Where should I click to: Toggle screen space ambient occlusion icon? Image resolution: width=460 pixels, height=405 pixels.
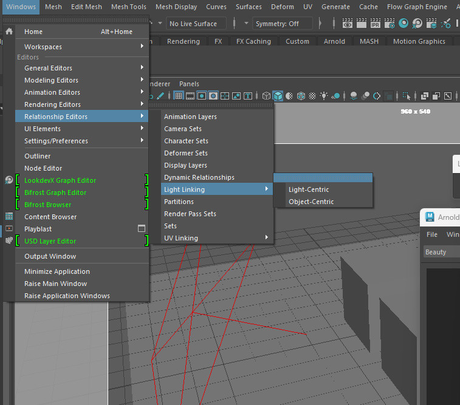354,96
